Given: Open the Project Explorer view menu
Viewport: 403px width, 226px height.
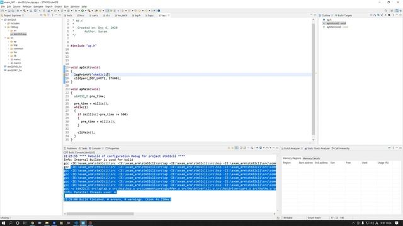Looking at the screenshot, I should (52, 15).
